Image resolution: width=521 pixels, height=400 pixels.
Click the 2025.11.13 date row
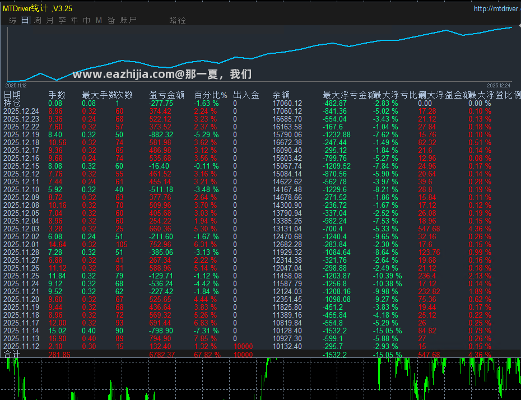point(21,339)
